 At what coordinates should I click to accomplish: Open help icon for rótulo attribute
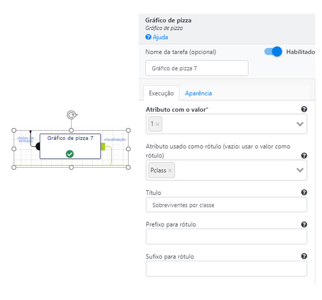point(304,155)
